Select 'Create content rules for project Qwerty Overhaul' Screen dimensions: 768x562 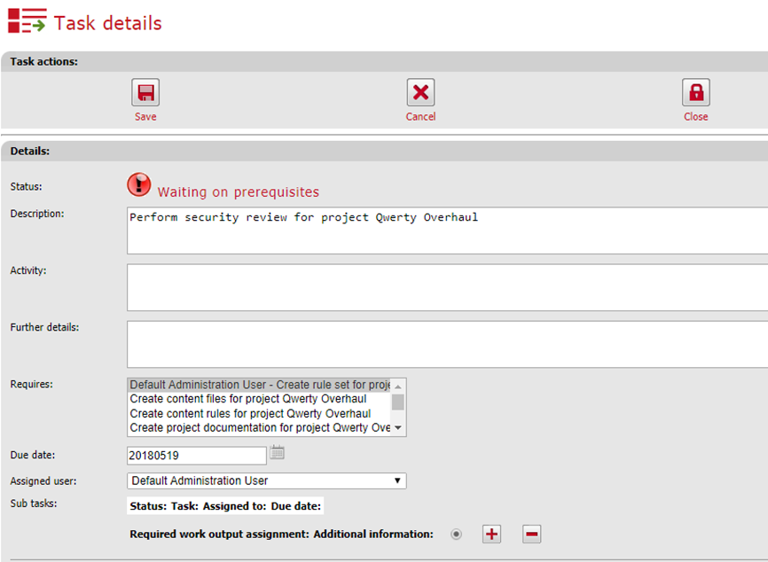(x=250, y=413)
